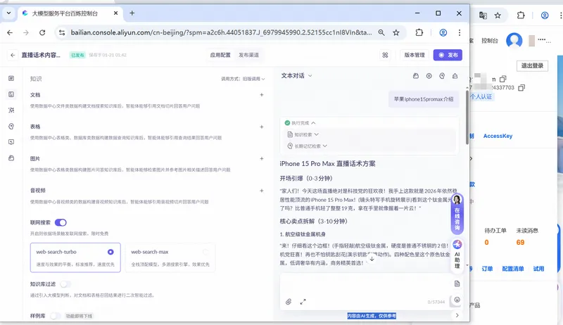Click the head-shaped memory icon in chat header
Image resolution: width=563 pixels, height=325 pixels.
(x=442, y=76)
